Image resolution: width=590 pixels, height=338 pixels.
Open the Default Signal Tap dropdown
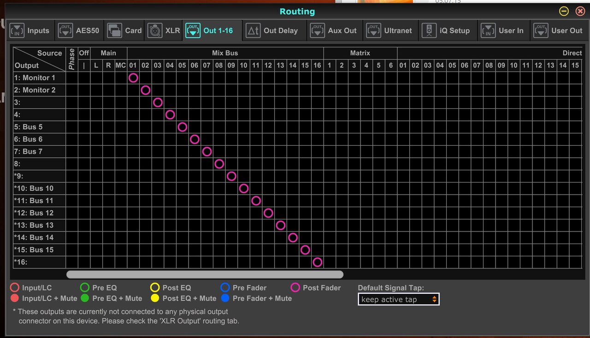pos(399,299)
